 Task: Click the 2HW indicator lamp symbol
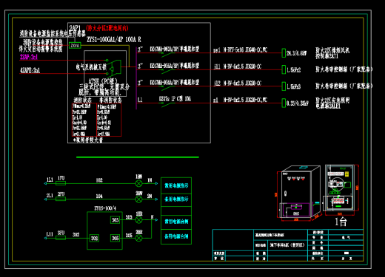[139, 199]
